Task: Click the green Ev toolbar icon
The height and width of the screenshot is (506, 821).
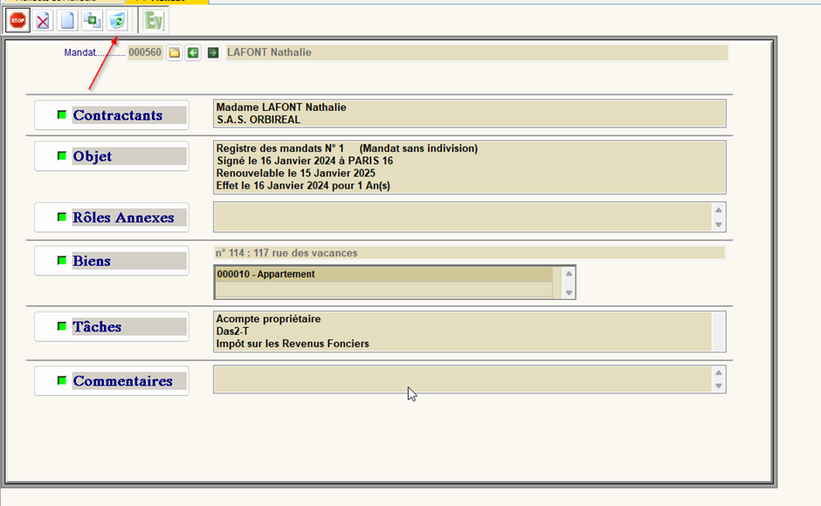Action: tap(154, 20)
